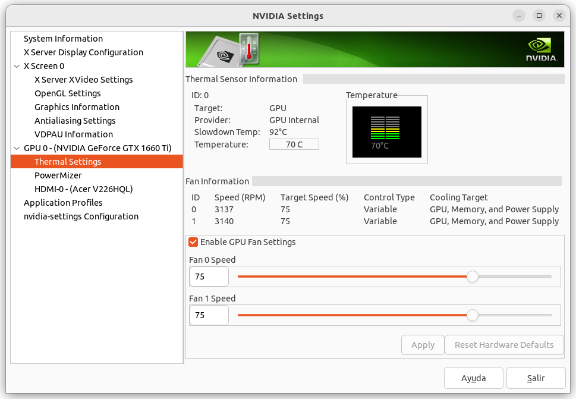
Task: Click the thermometer graphic in the banner
Action: pyautogui.click(x=249, y=49)
